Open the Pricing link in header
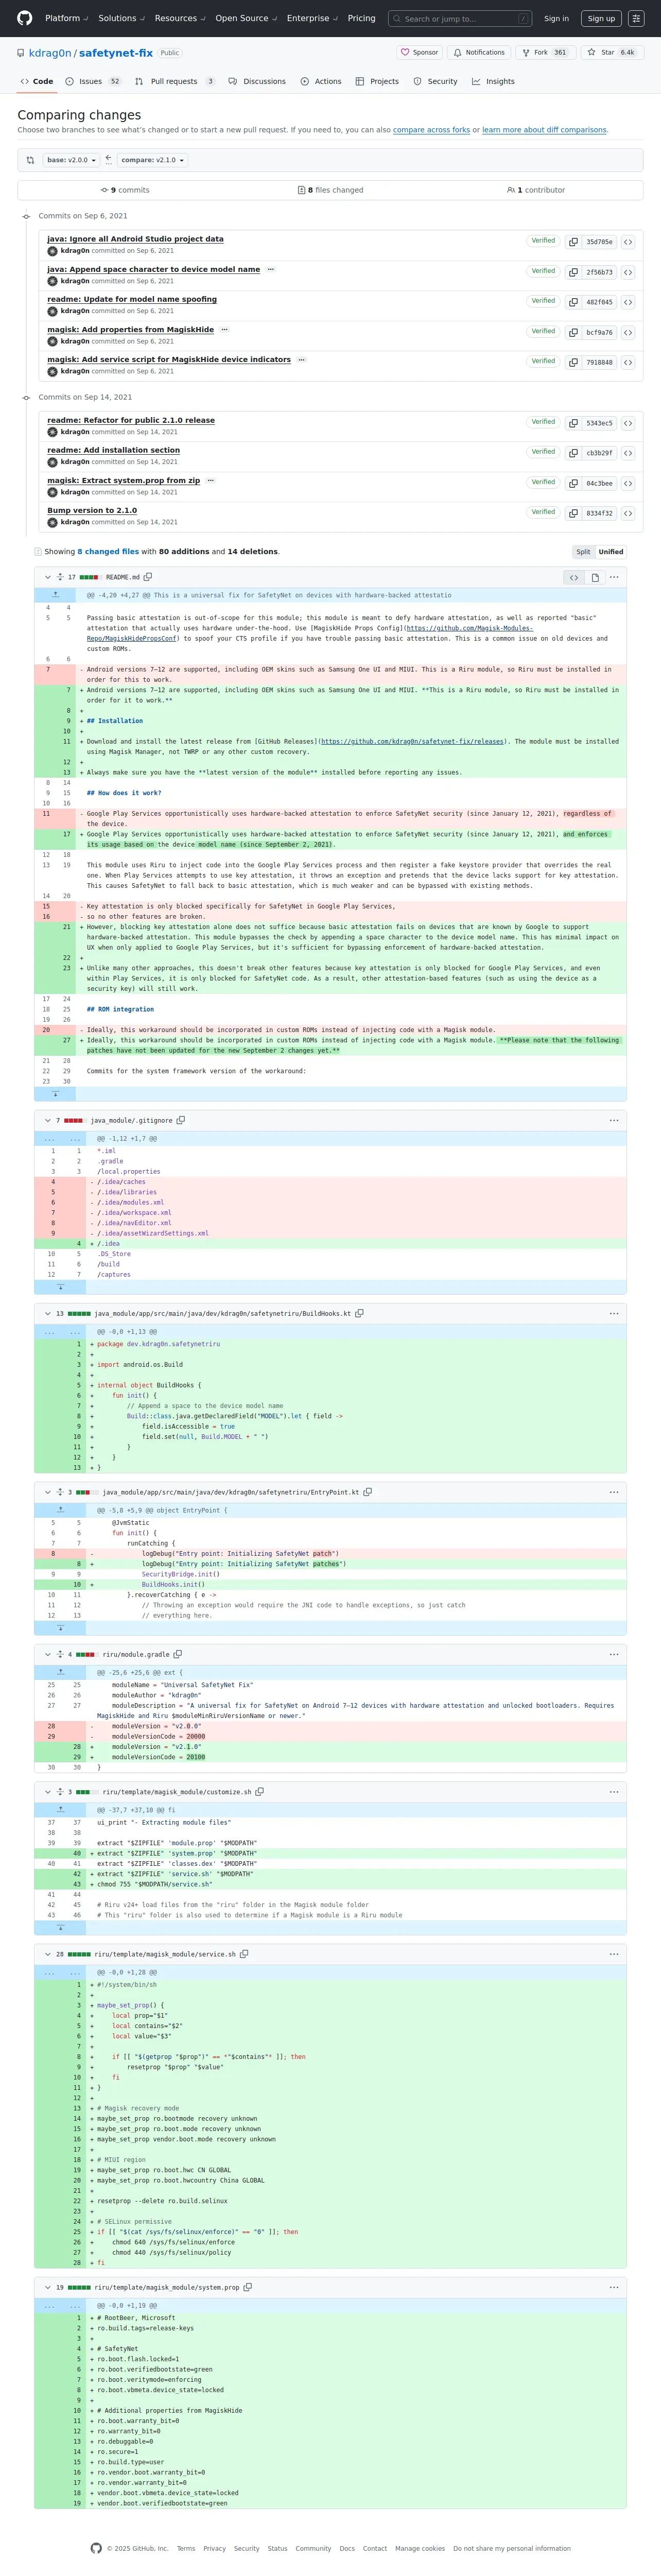The width and height of the screenshot is (661, 2576). [361, 18]
